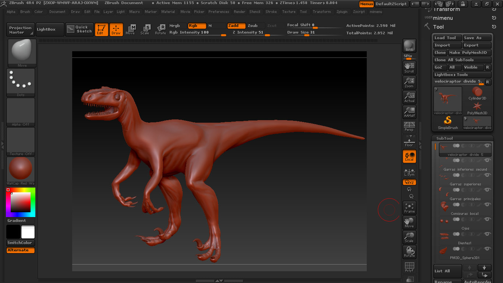Open the Alpha Off selector
Viewport: 503px width, 283px height.
tap(21, 112)
